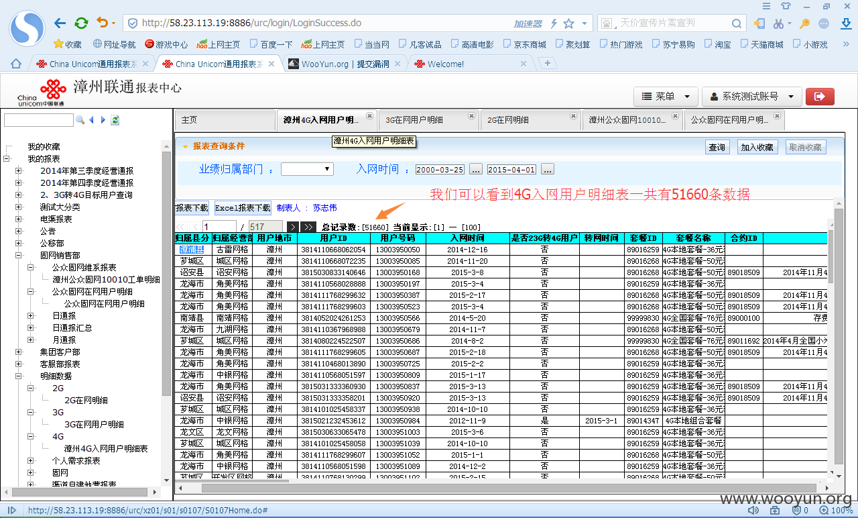Screen dimensions: 858x518
Task: Jump to the last results page
Action: pos(308,227)
